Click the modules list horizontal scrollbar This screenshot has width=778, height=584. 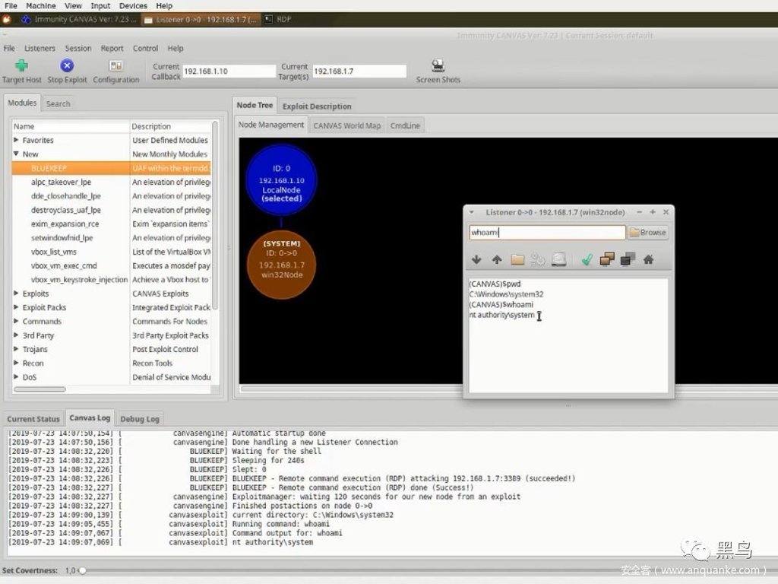40,389
